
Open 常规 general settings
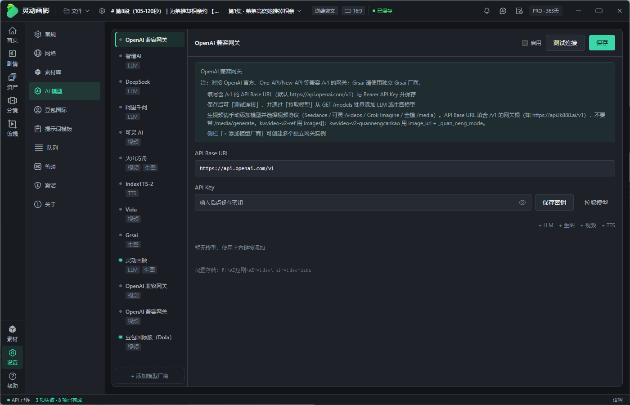(x=64, y=34)
